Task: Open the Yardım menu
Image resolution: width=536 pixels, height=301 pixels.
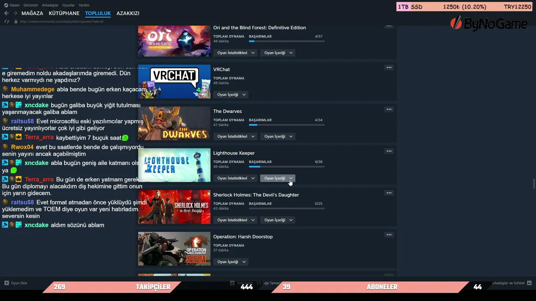Action: [x=84, y=5]
